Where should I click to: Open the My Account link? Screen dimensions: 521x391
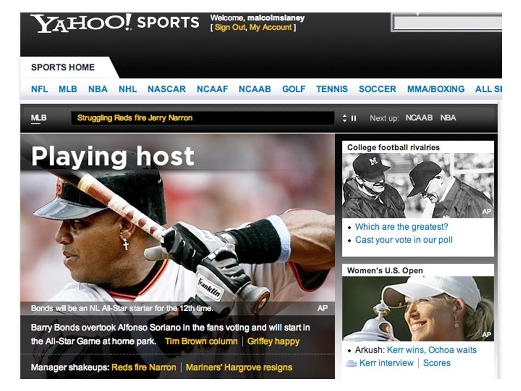coord(270,27)
